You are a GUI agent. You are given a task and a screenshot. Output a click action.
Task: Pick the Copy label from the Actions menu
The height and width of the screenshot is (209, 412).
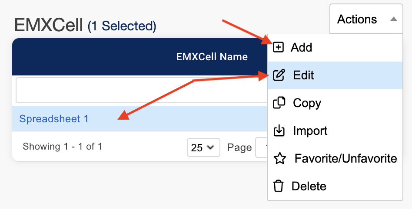pyautogui.click(x=307, y=103)
